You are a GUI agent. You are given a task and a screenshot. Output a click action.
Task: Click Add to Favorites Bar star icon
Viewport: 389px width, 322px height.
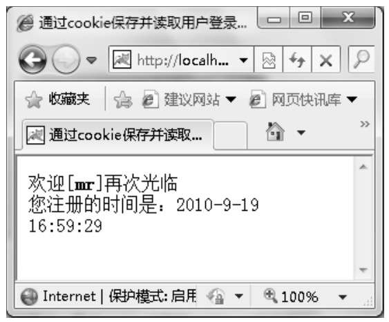(x=123, y=100)
